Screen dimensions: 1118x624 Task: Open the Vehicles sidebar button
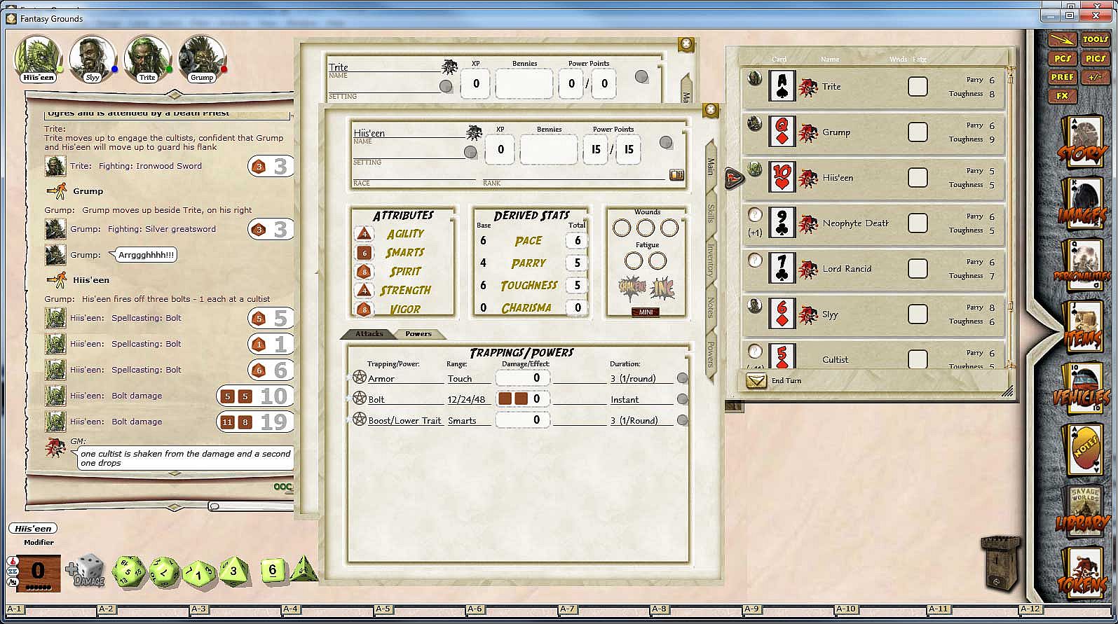tap(1084, 389)
